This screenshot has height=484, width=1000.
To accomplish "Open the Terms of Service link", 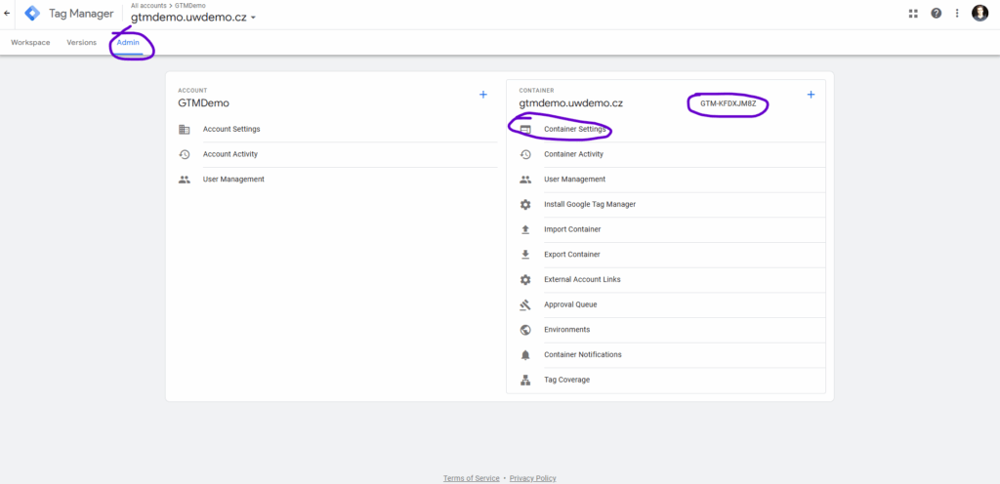I will click(471, 478).
